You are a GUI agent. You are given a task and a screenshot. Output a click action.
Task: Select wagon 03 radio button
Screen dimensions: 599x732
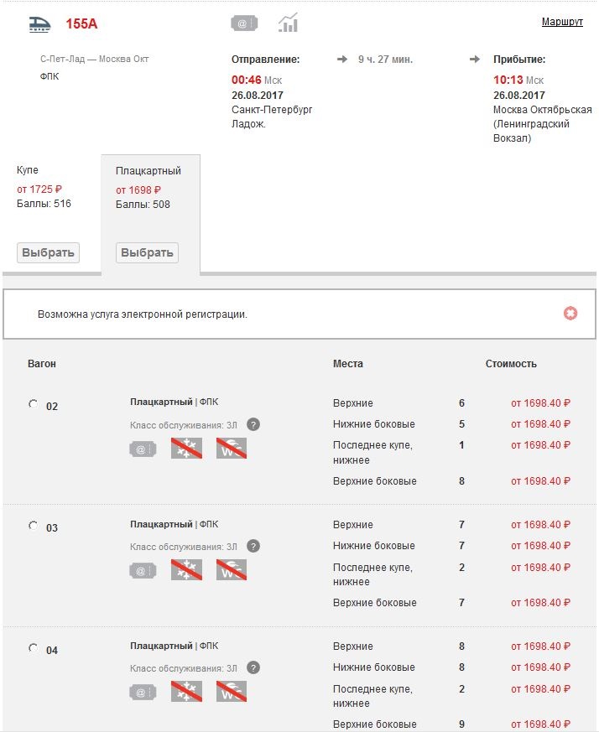(x=34, y=526)
